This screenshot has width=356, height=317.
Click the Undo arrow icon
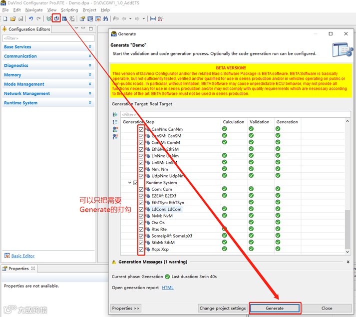31,18
